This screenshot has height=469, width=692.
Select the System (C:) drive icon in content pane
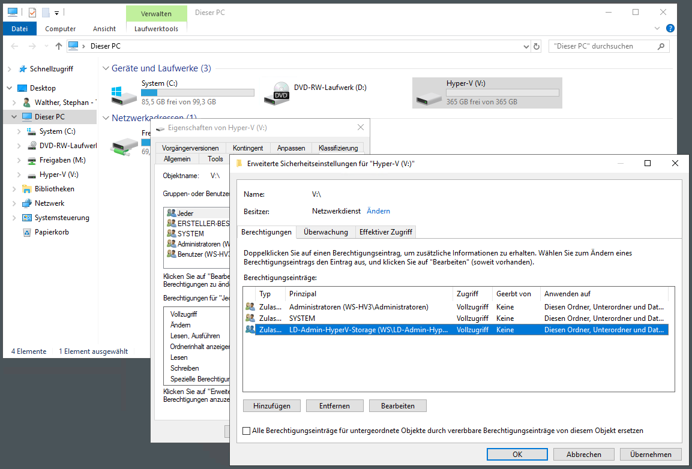[x=124, y=95]
